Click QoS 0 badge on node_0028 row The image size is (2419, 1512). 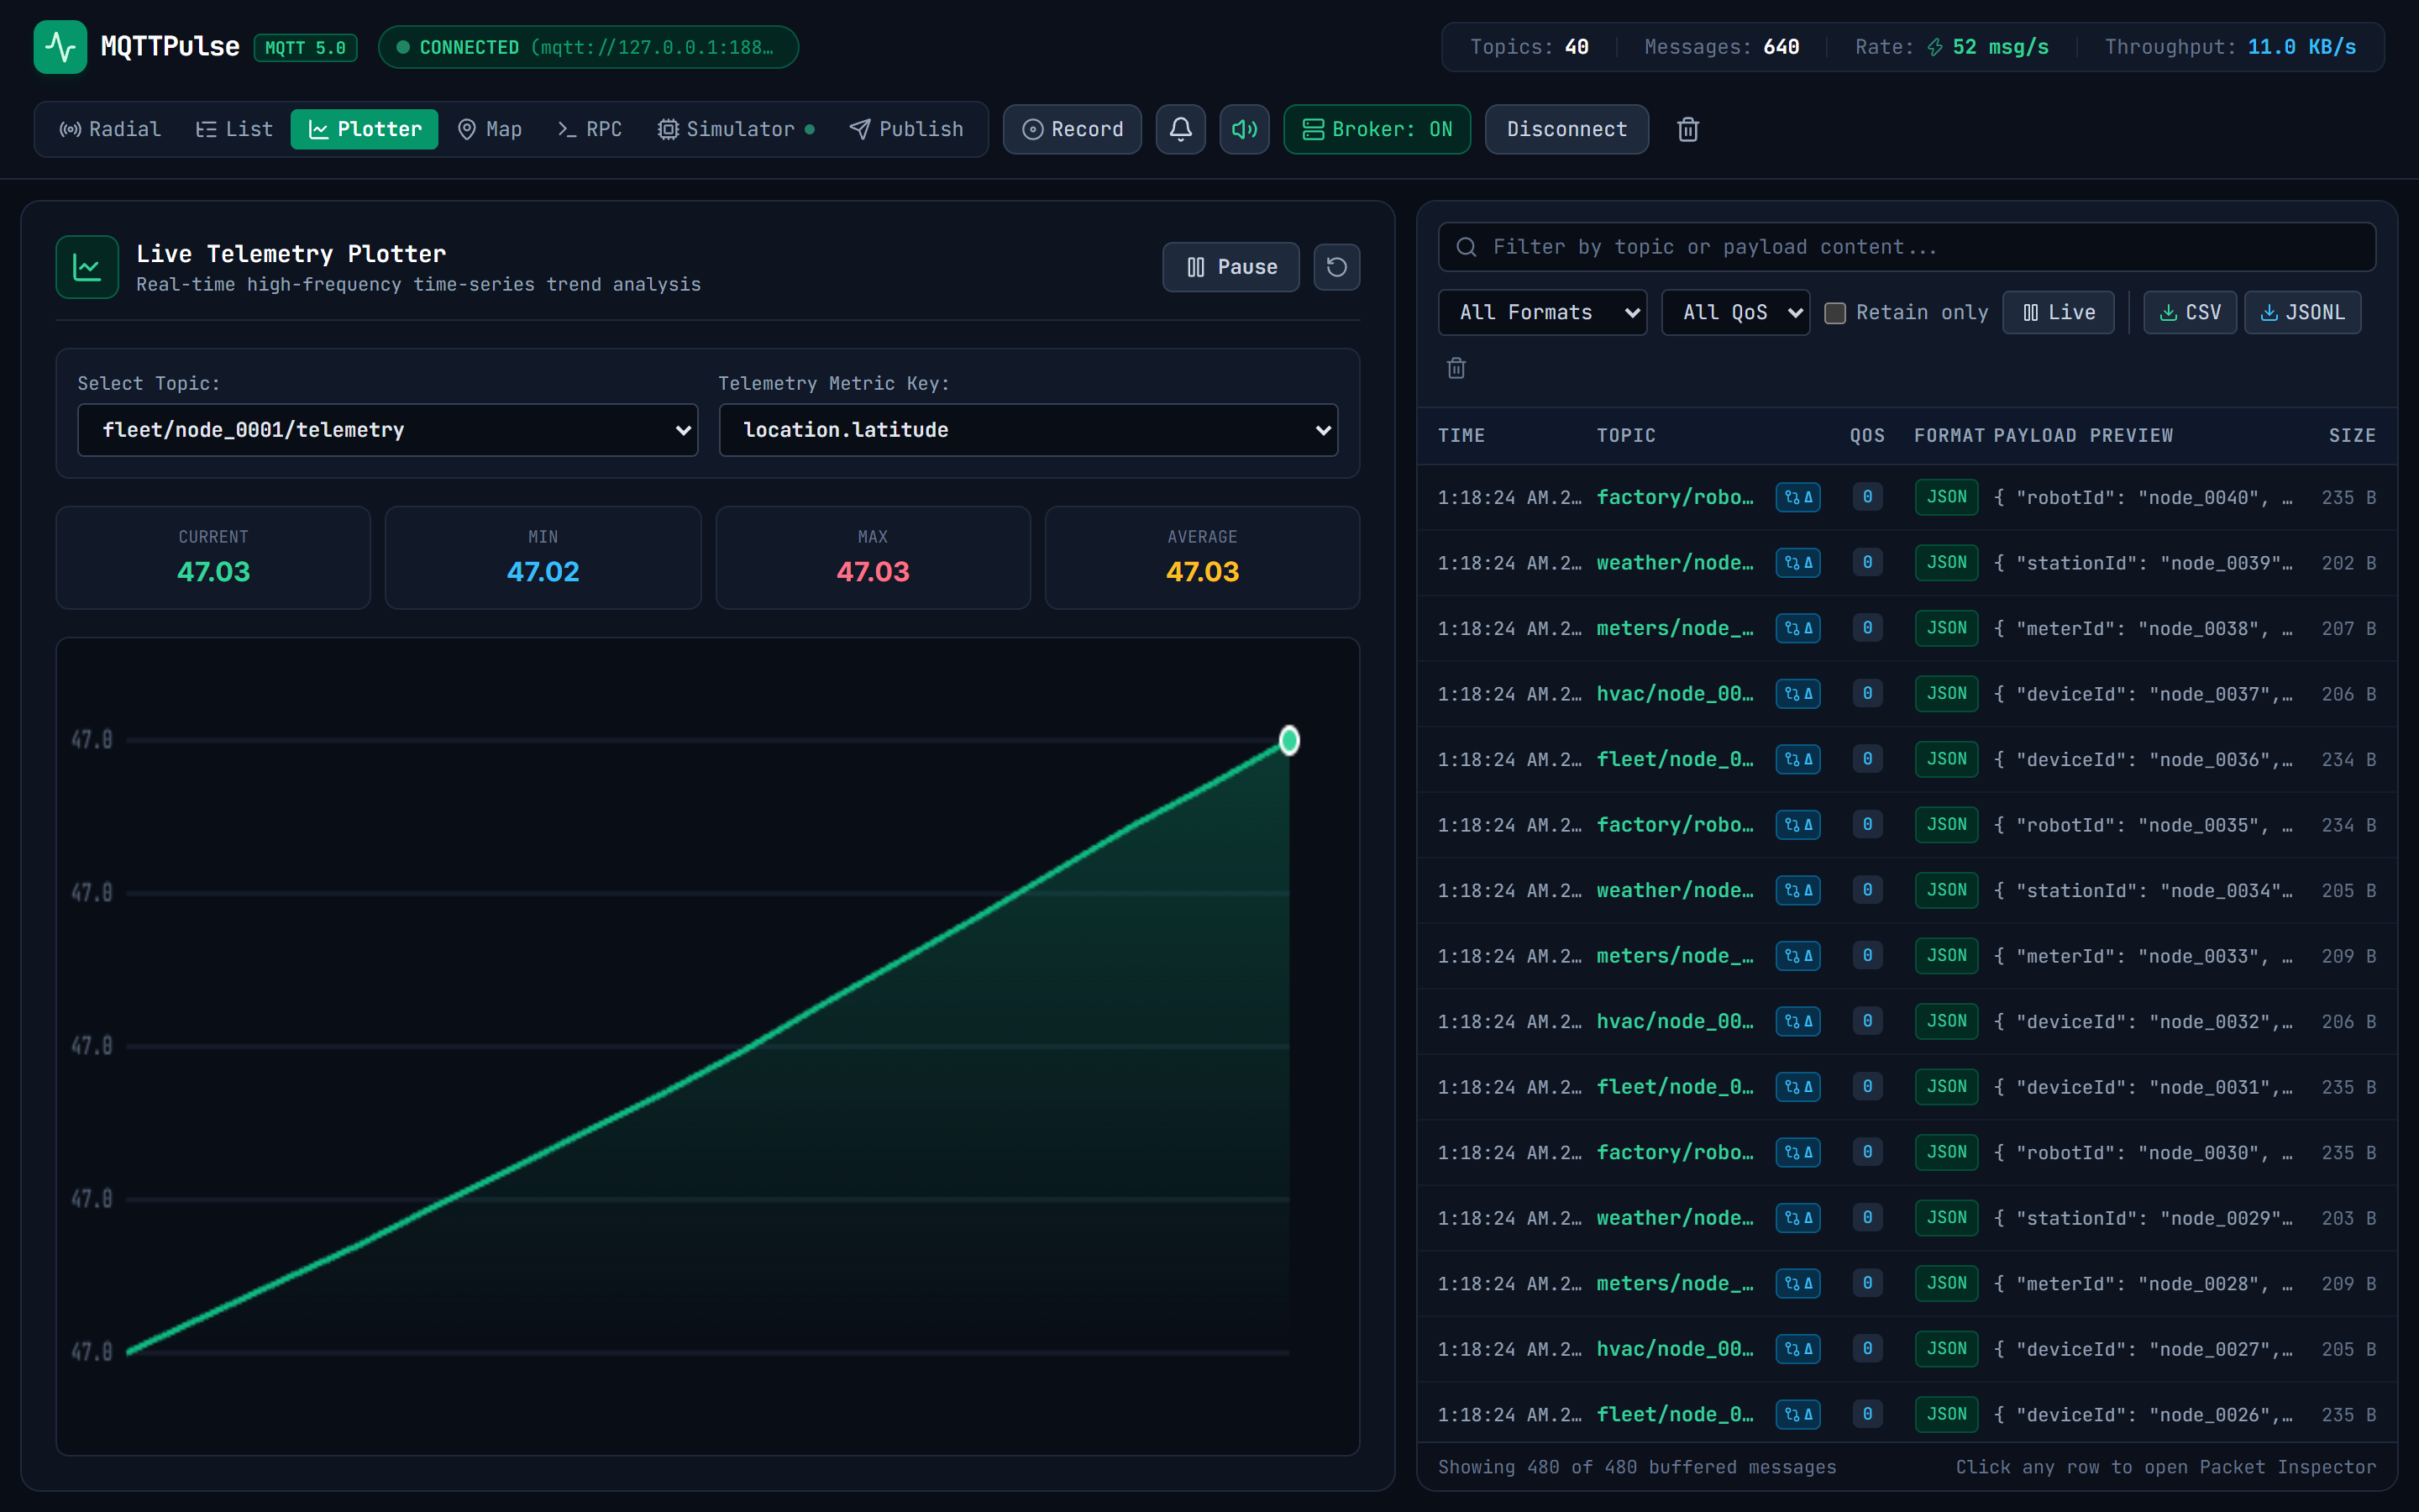(1867, 1284)
